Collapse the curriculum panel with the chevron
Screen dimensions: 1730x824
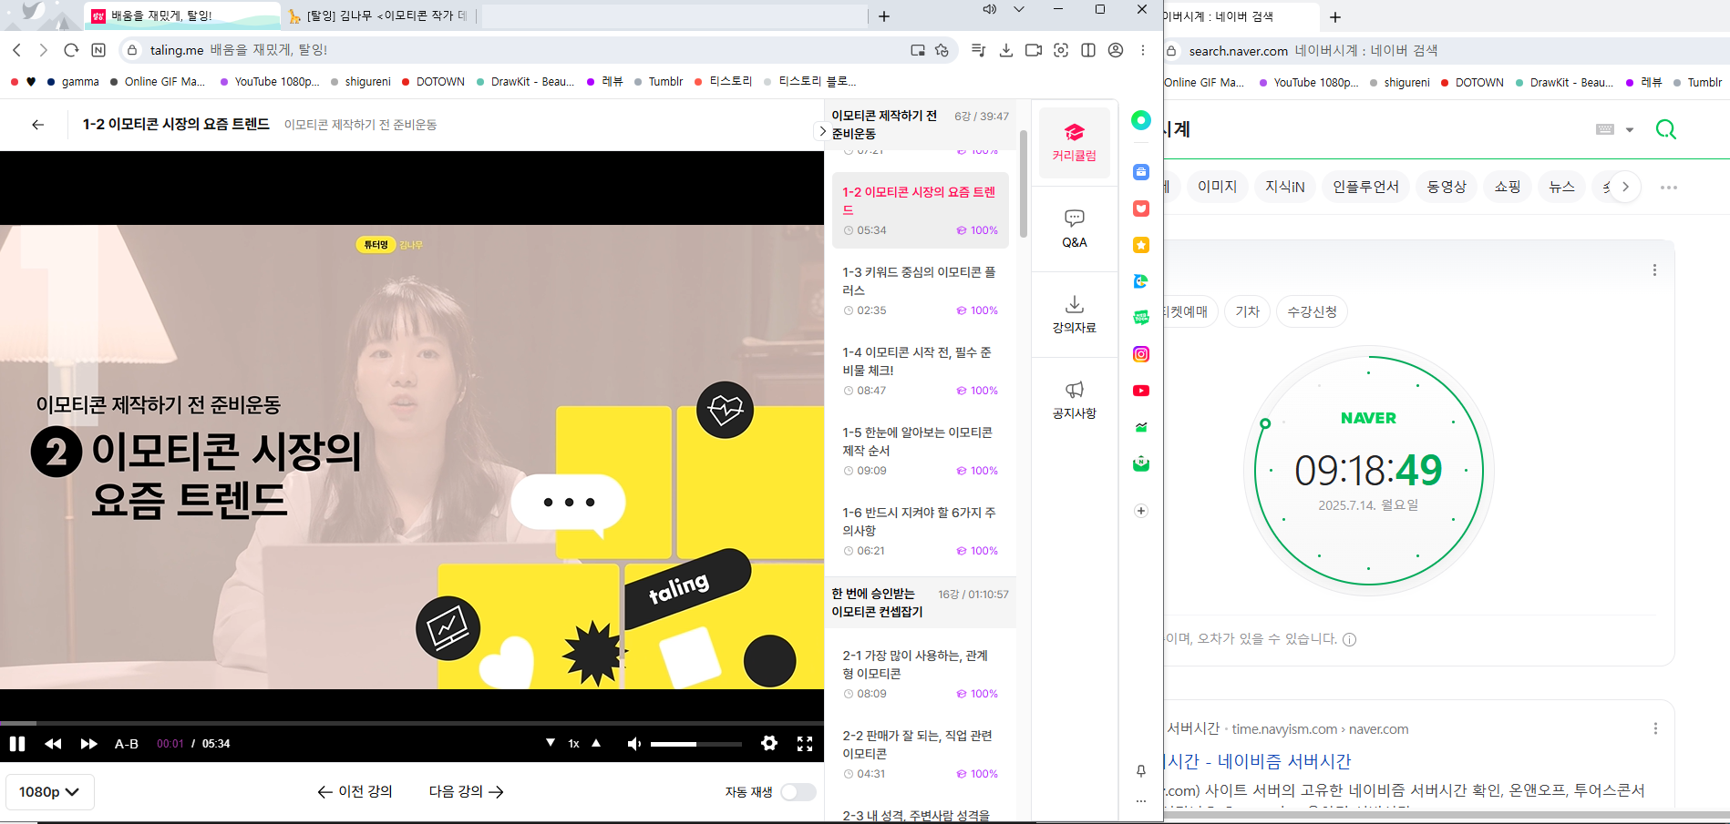(822, 131)
